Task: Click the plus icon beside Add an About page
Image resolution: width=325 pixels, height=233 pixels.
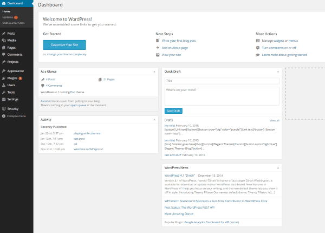Action: click(158, 48)
